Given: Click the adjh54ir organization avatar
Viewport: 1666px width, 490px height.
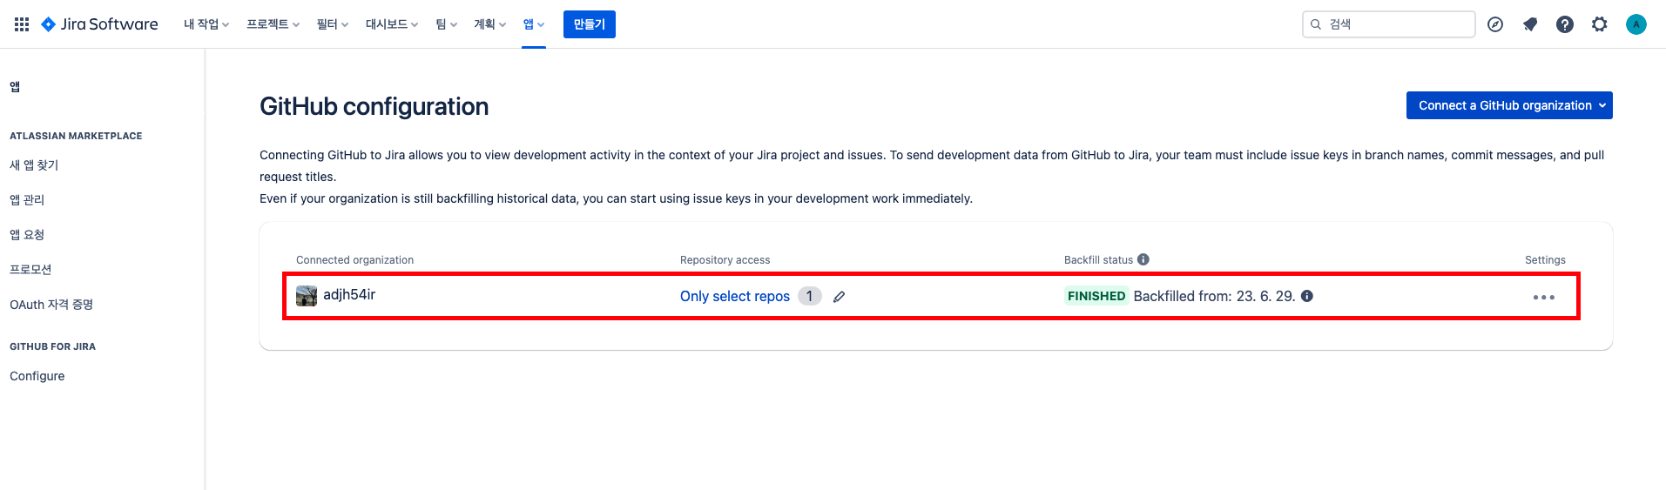Looking at the screenshot, I should click(307, 296).
